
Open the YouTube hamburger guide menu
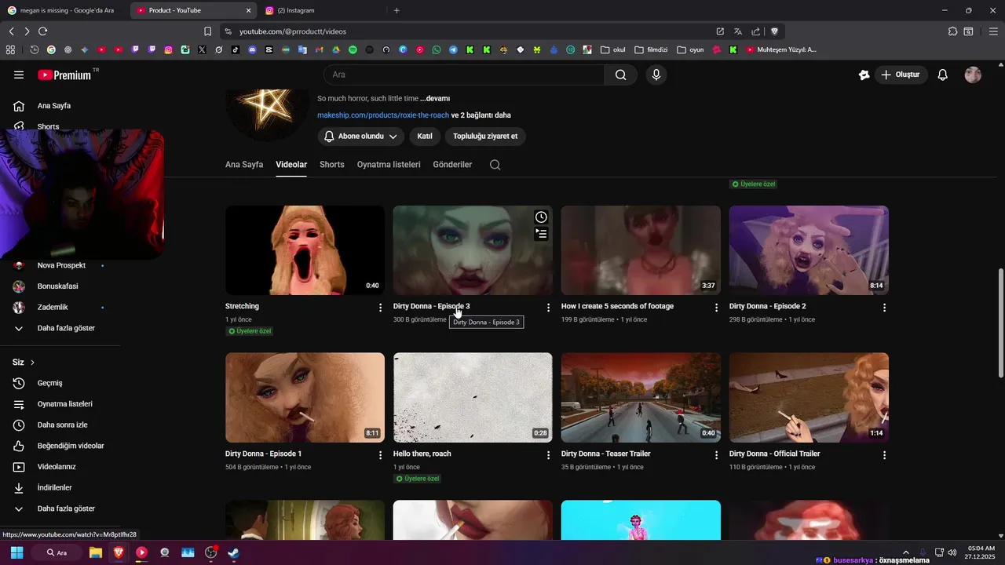(19, 75)
